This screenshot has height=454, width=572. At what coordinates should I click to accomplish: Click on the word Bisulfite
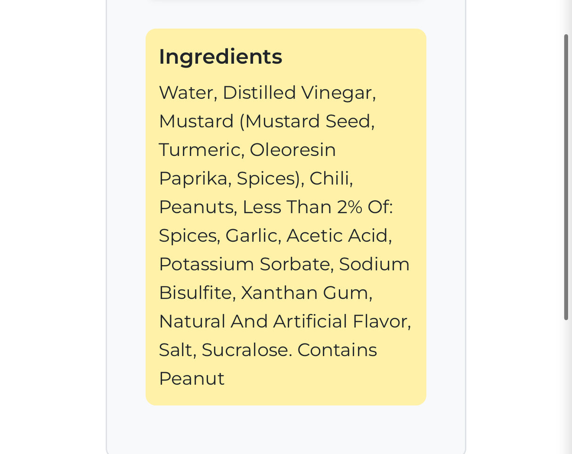coord(196,293)
